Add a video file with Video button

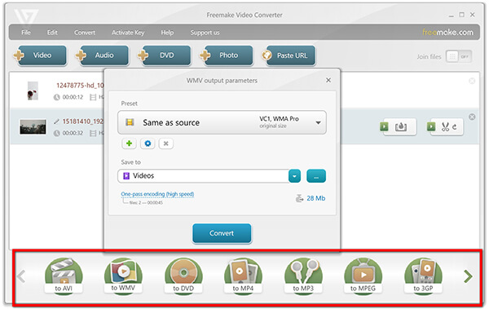click(x=41, y=55)
